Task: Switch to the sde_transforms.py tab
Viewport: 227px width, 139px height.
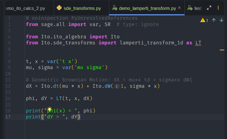Action: point(82,8)
